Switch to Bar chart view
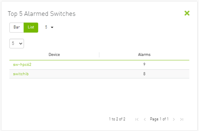Viewport: 199px width, 131px height. coord(17,27)
